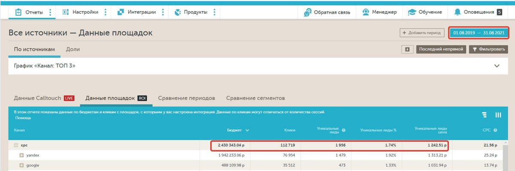
Task: Click the Продукты icon
Action: 178,12
